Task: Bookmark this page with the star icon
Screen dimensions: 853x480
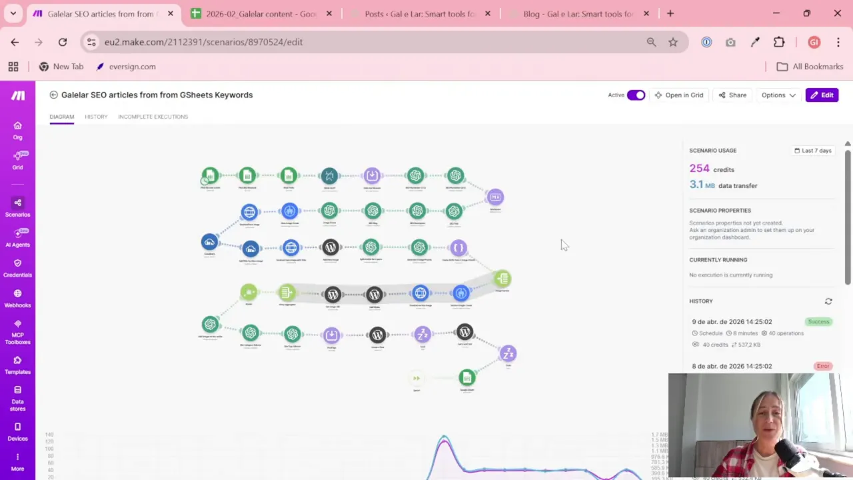Action: coord(673,42)
